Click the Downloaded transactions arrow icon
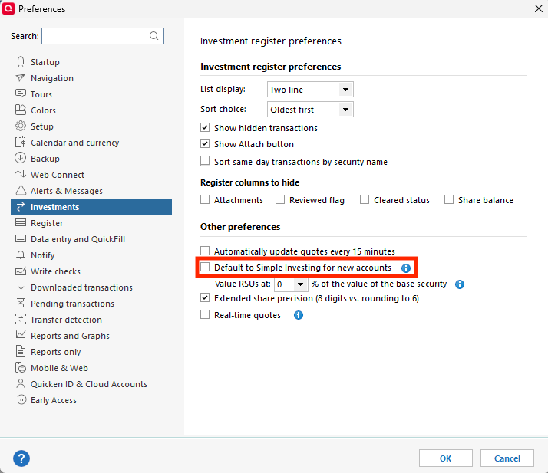This screenshot has width=548, height=473. [21, 287]
